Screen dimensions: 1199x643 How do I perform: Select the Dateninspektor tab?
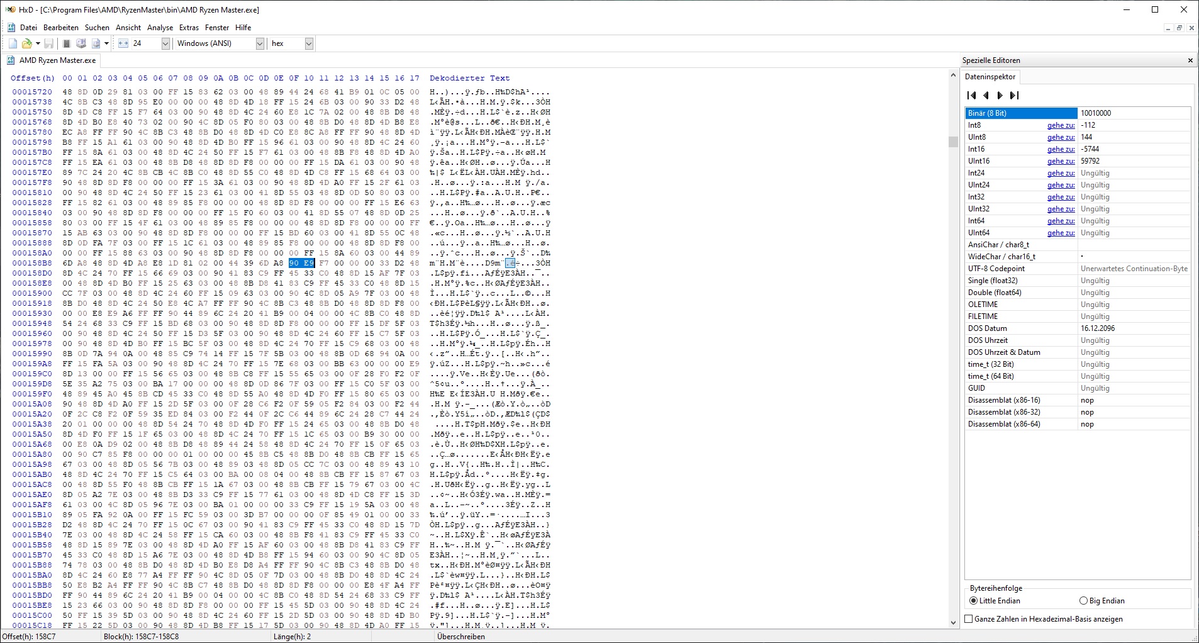coord(990,77)
